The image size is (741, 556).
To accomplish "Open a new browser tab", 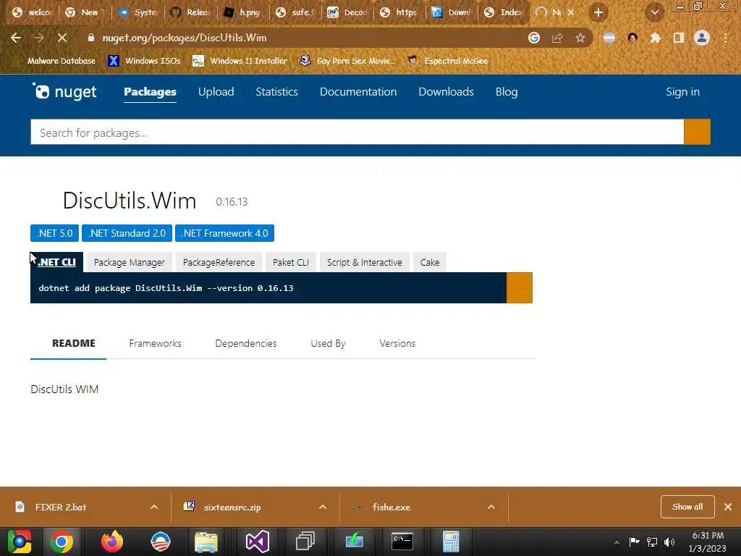I will [598, 13].
